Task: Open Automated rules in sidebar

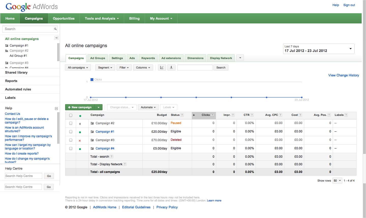Action: click(18, 89)
